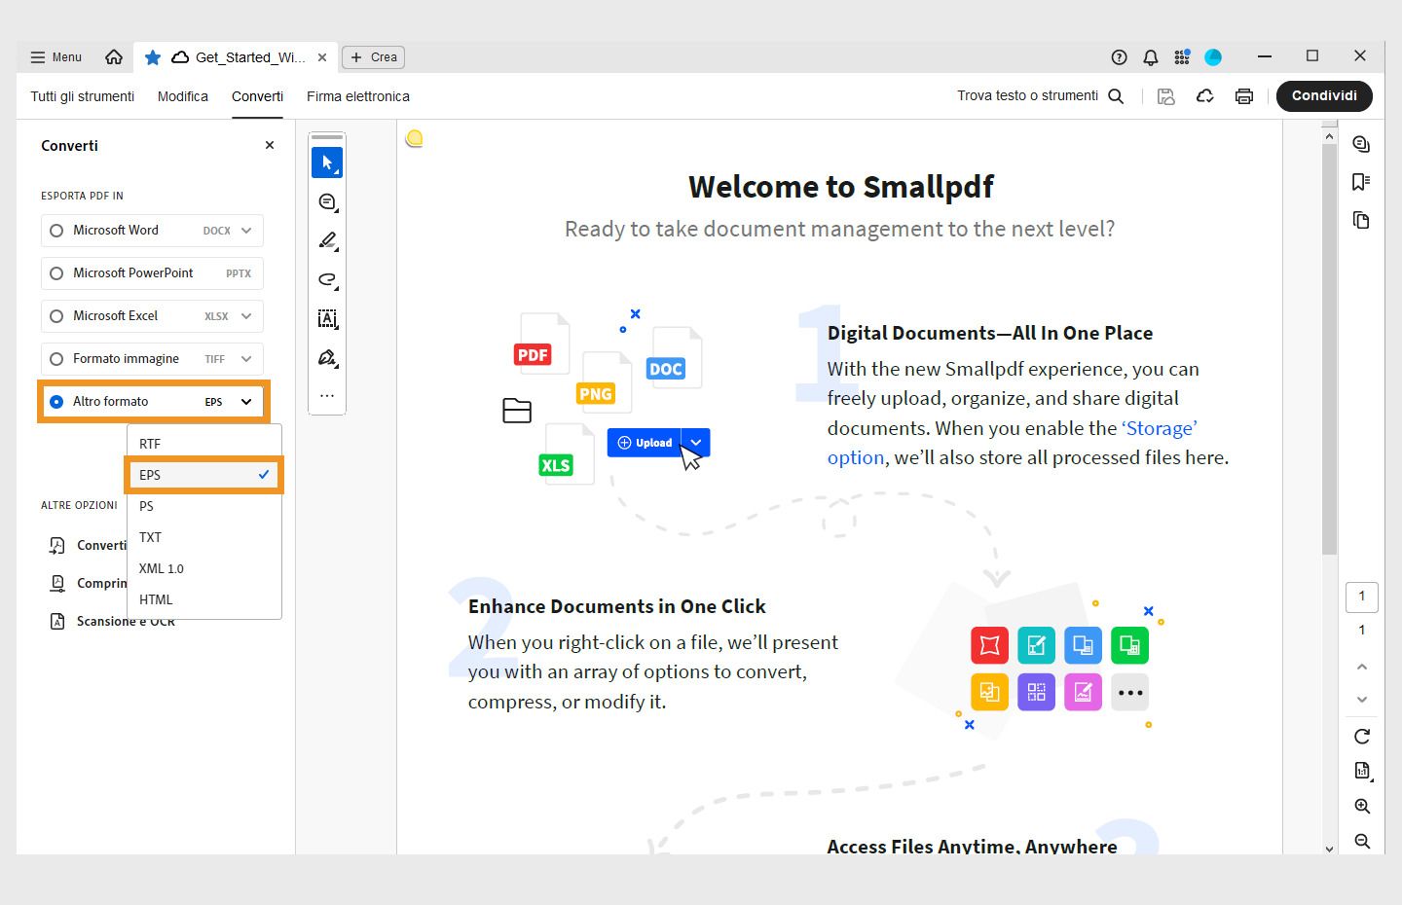Open the Bookmarks panel
This screenshot has width=1402, height=905.
click(x=1361, y=181)
